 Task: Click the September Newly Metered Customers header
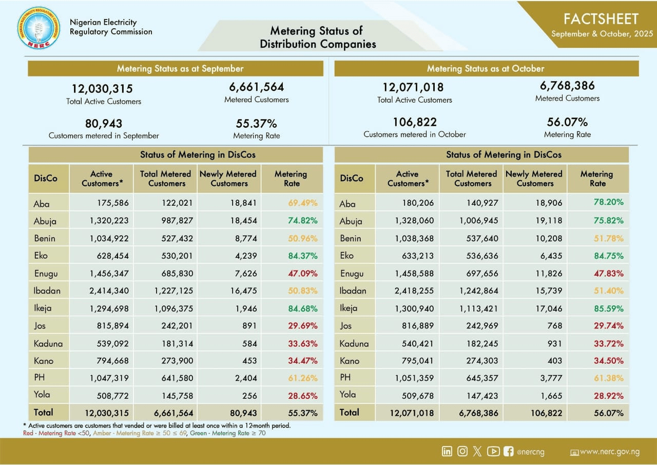(x=229, y=179)
